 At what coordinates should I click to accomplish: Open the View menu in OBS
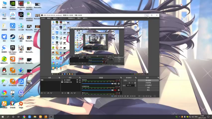coord(55,18)
